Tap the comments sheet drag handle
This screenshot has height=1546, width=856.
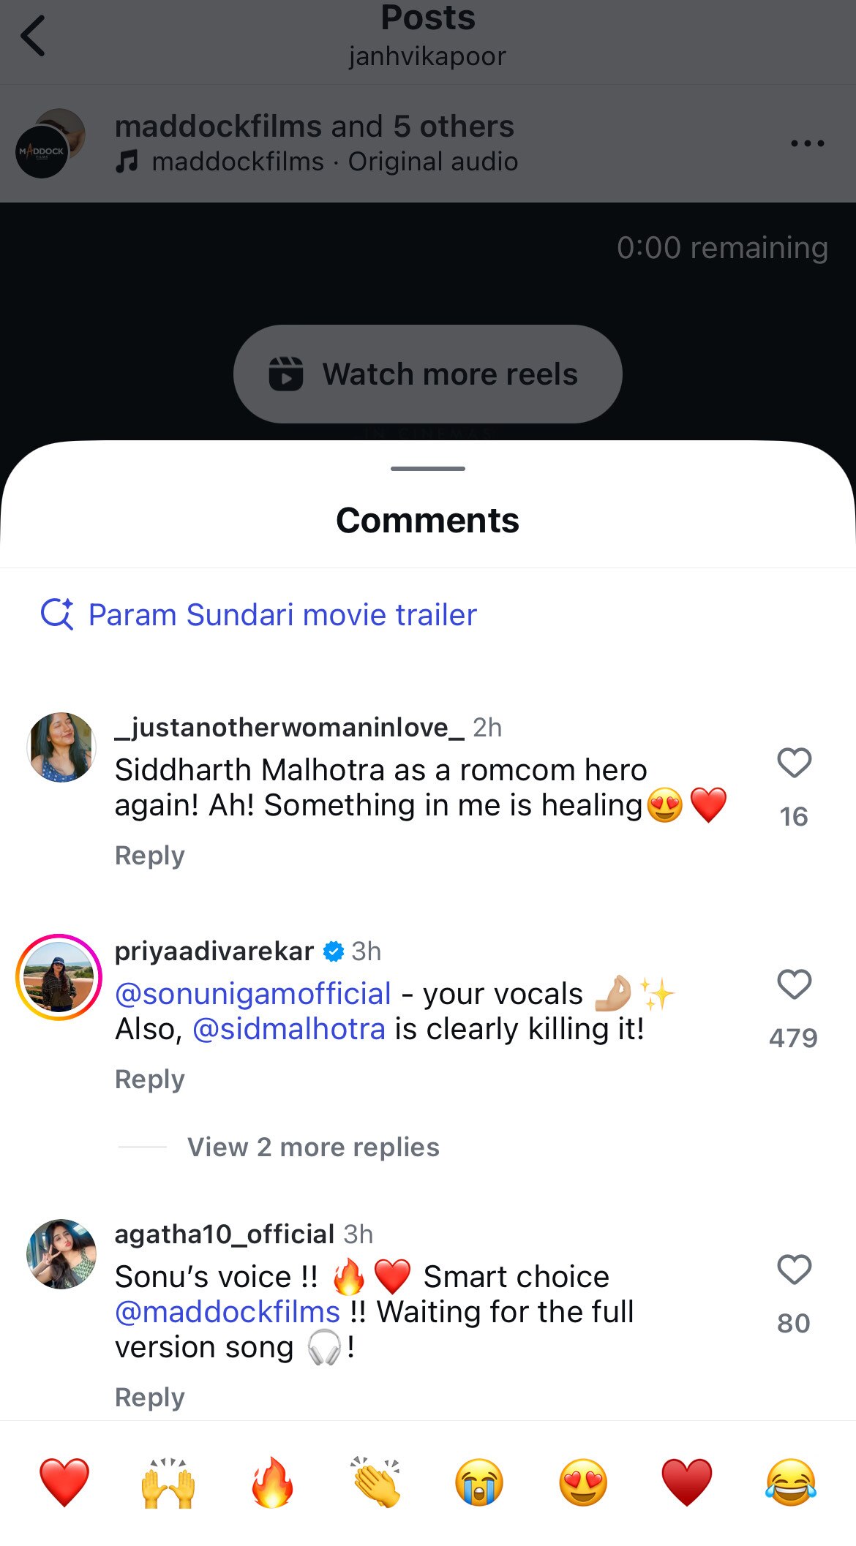428,469
